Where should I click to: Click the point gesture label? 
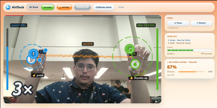(38, 75)
